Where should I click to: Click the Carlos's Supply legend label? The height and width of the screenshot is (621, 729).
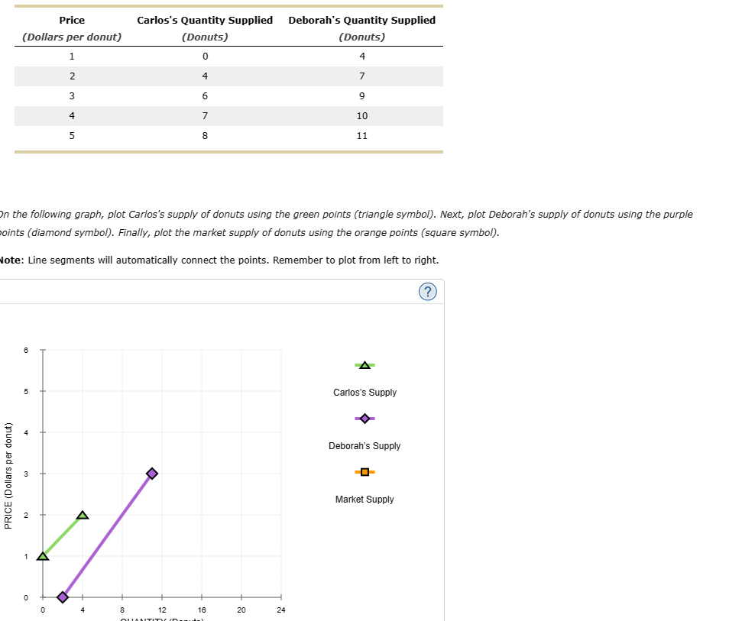click(x=364, y=392)
